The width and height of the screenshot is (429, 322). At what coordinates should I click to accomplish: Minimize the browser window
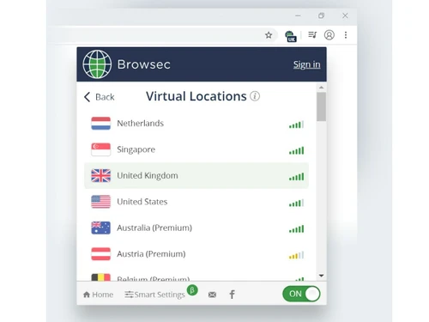click(298, 15)
